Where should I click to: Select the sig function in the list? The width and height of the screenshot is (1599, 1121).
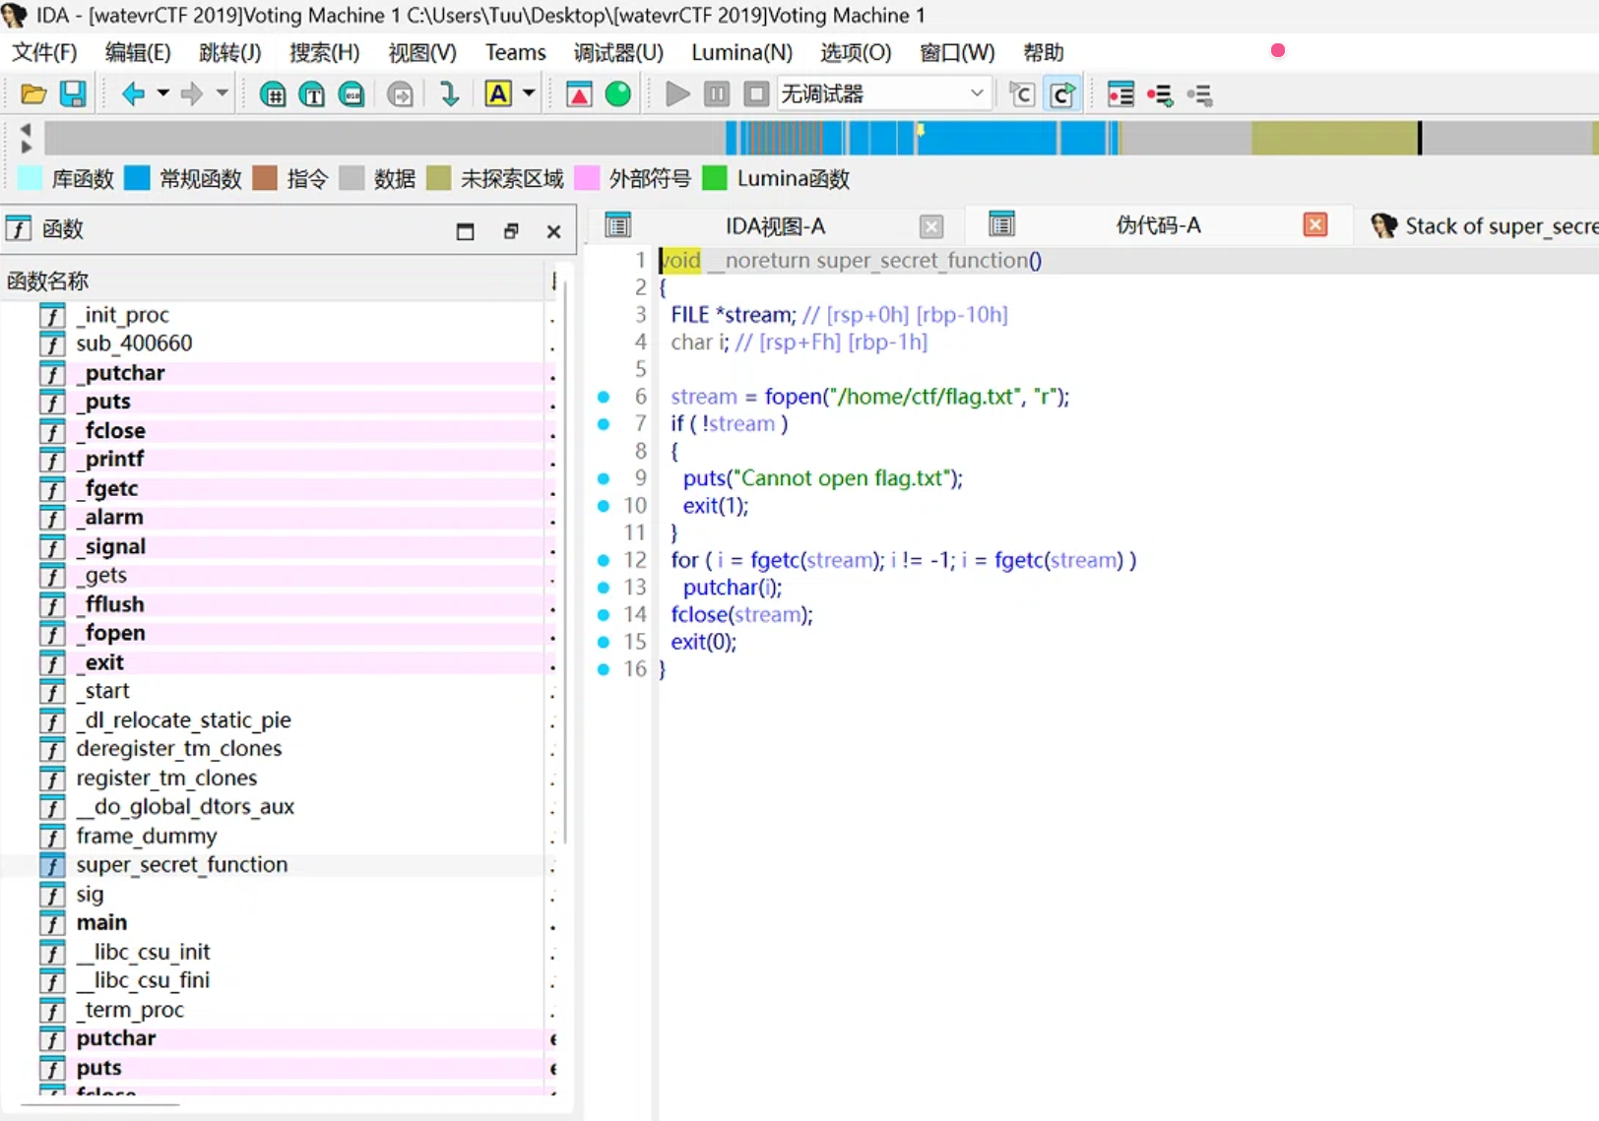tap(90, 894)
